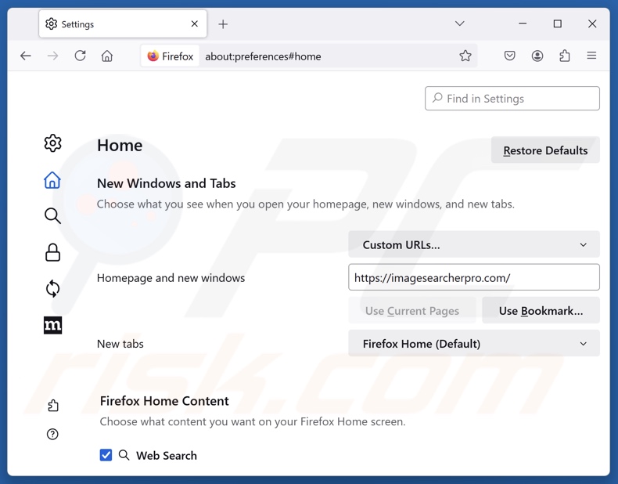Screen dimensions: 618x484
Task: Open Sync settings in sidebar
Action: pos(52,289)
